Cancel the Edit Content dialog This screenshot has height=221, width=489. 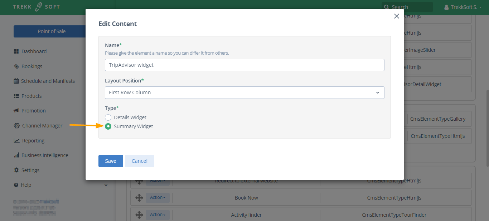[x=139, y=161]
